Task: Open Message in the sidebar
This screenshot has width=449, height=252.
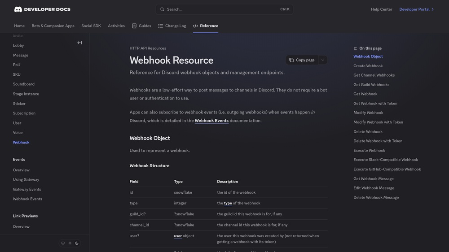Action: (21, 55)
